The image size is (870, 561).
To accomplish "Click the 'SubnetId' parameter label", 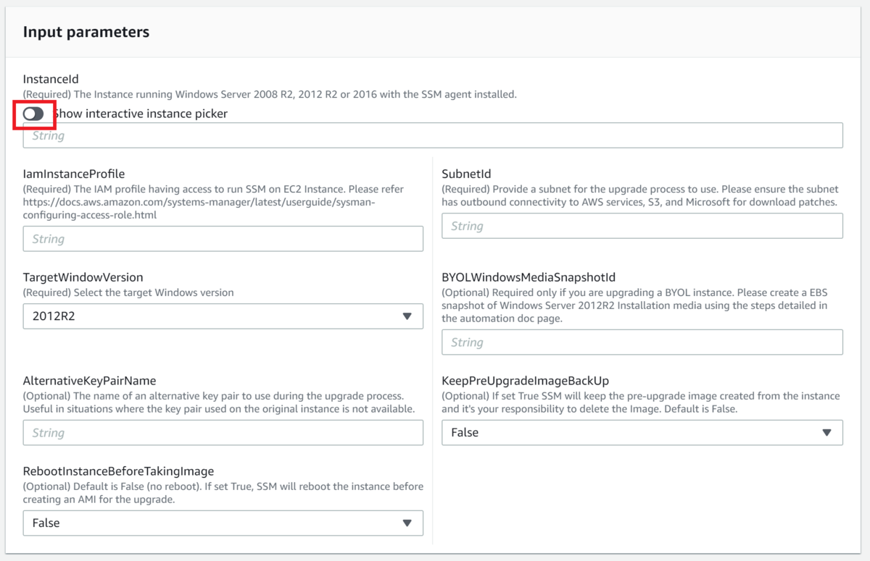I will click(x=467, y=174).
